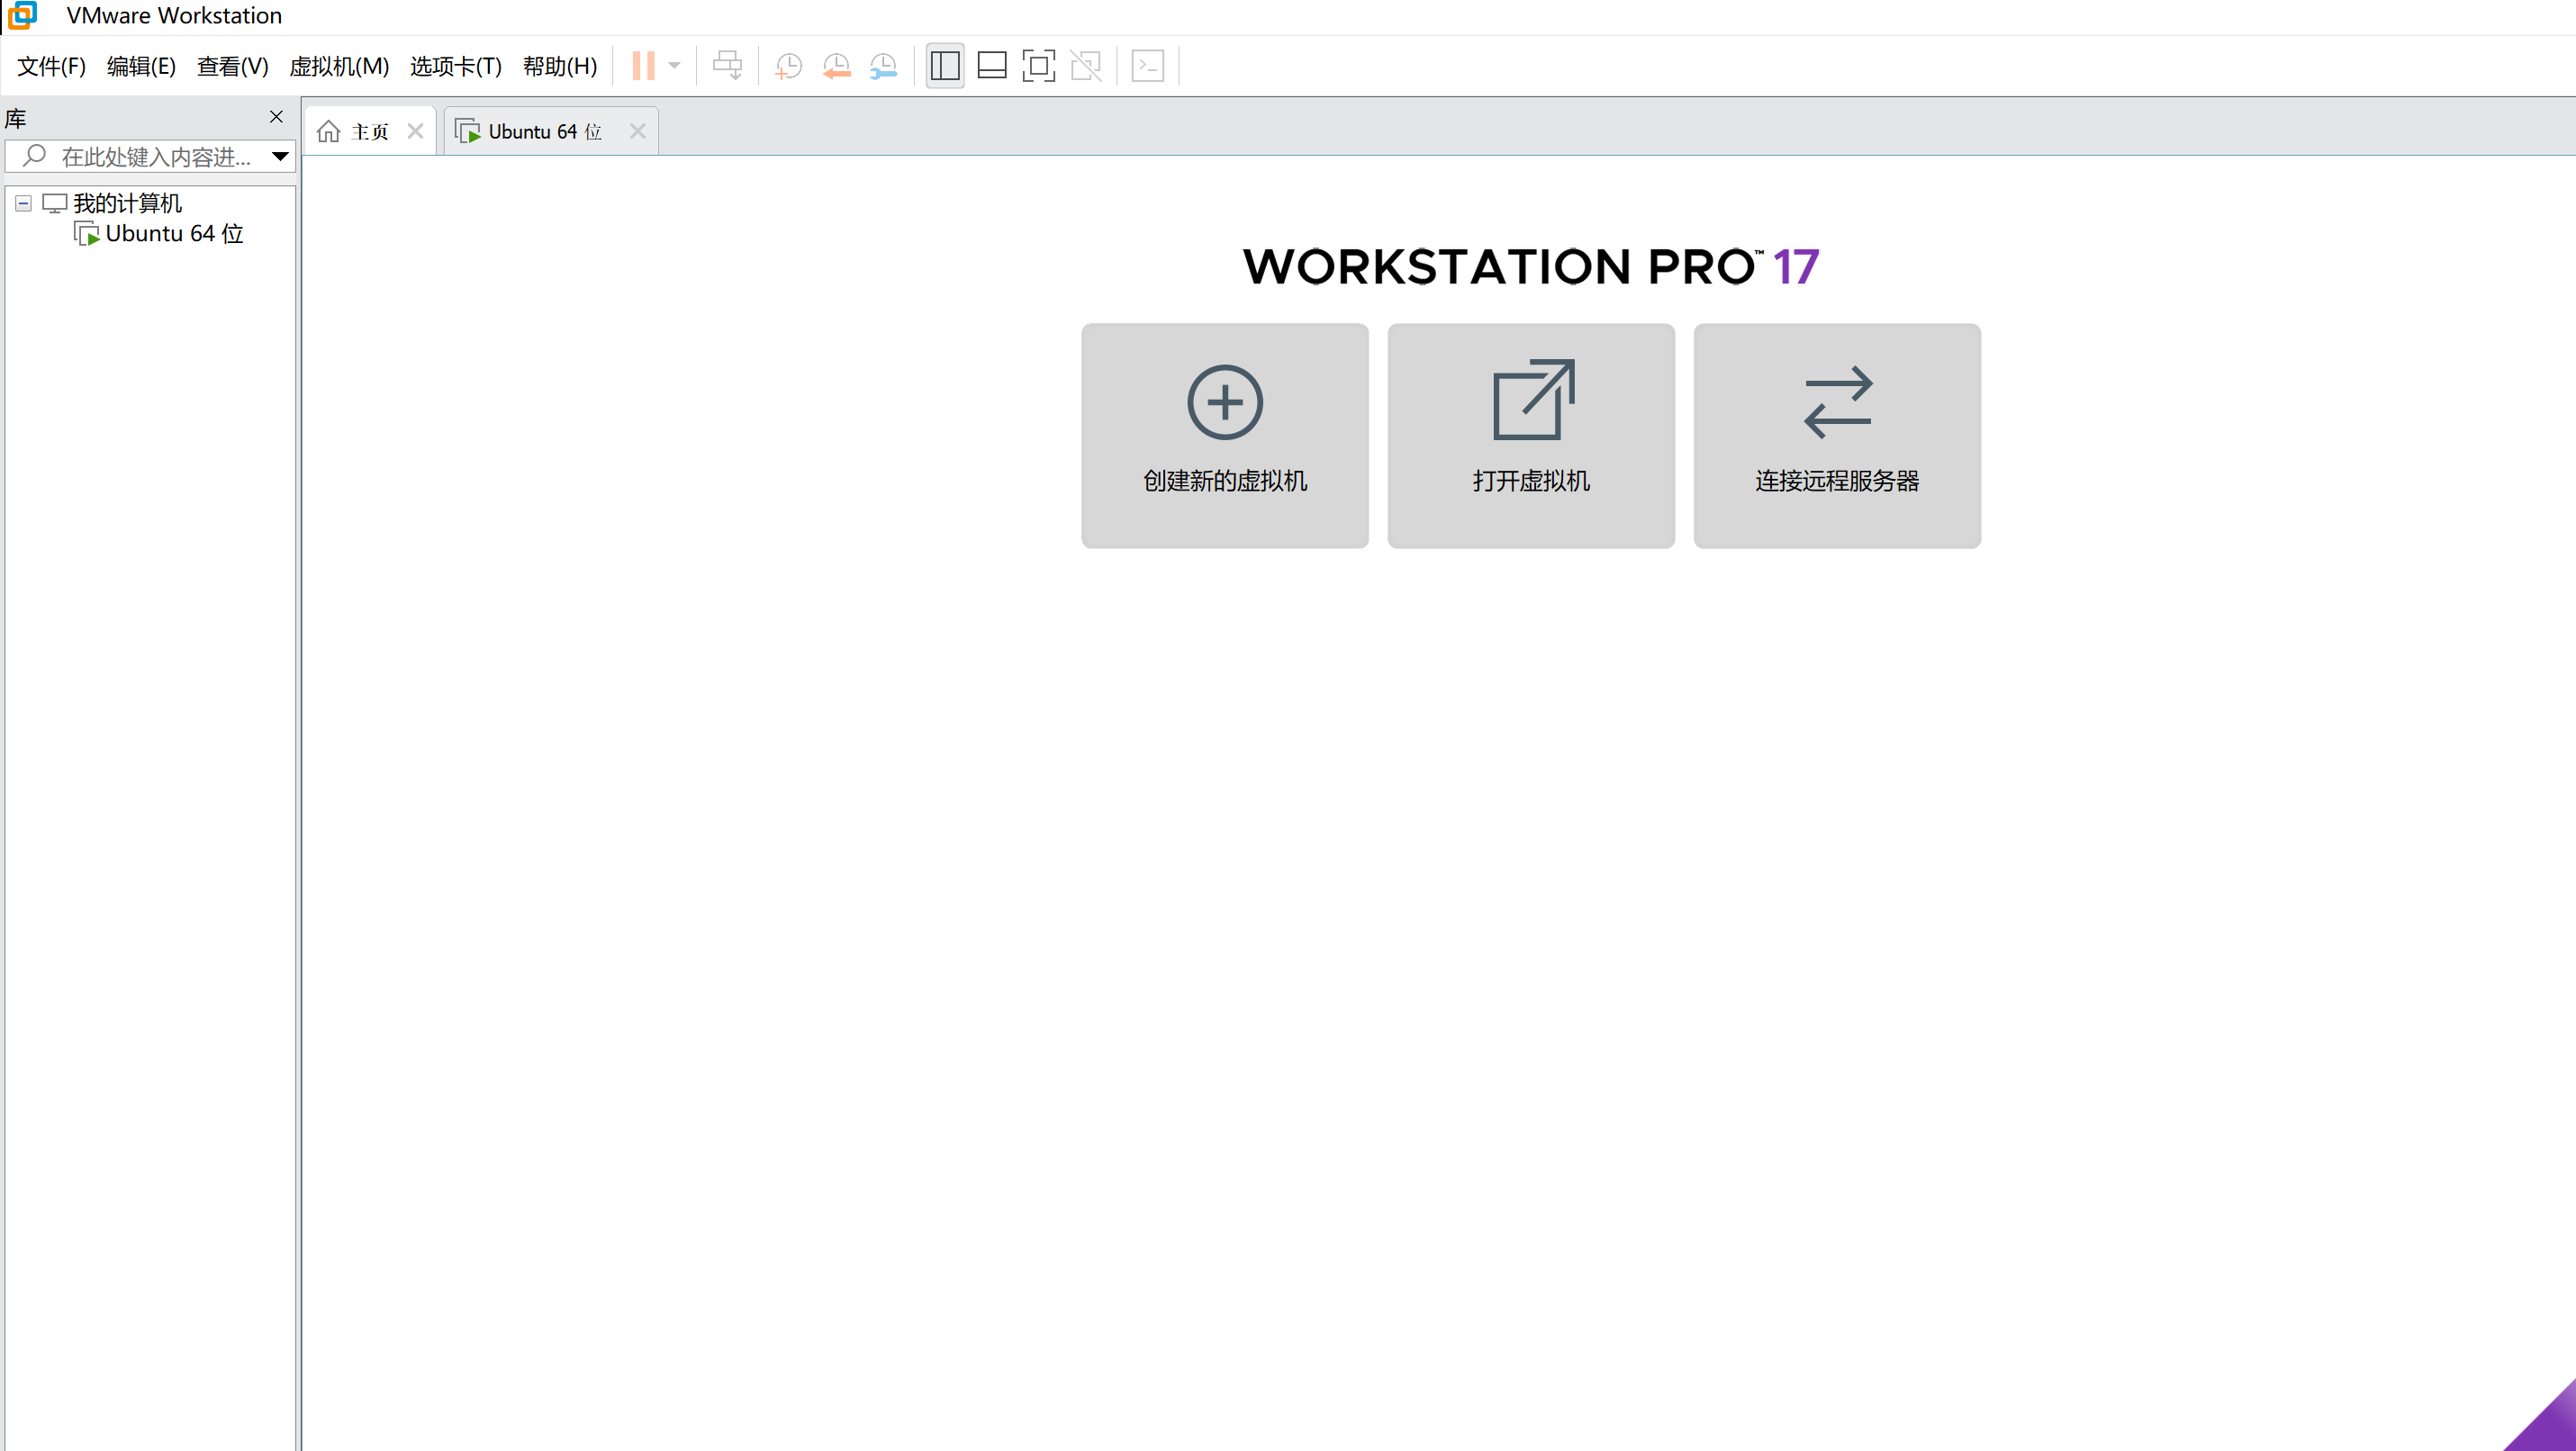Switch to the Ubuntu 64 位 tab
The width and height of the screenshot is (2576, 1451).
[543, 131]
